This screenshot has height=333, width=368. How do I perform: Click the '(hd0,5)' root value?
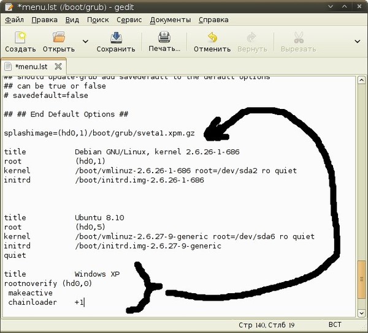[90, 227]
